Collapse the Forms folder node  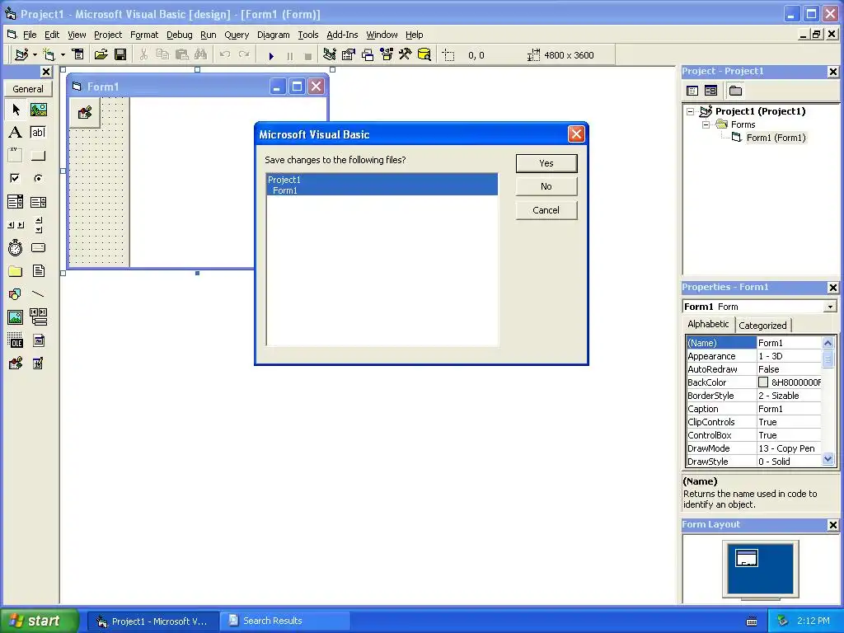(x=706, y=125)
